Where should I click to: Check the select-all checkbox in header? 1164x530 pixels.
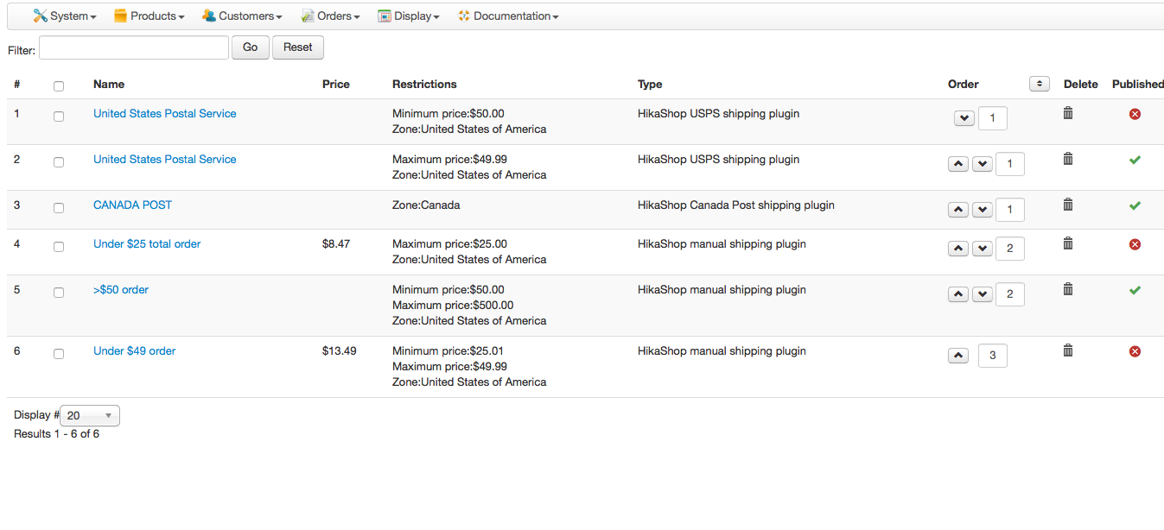coord(59,86)
